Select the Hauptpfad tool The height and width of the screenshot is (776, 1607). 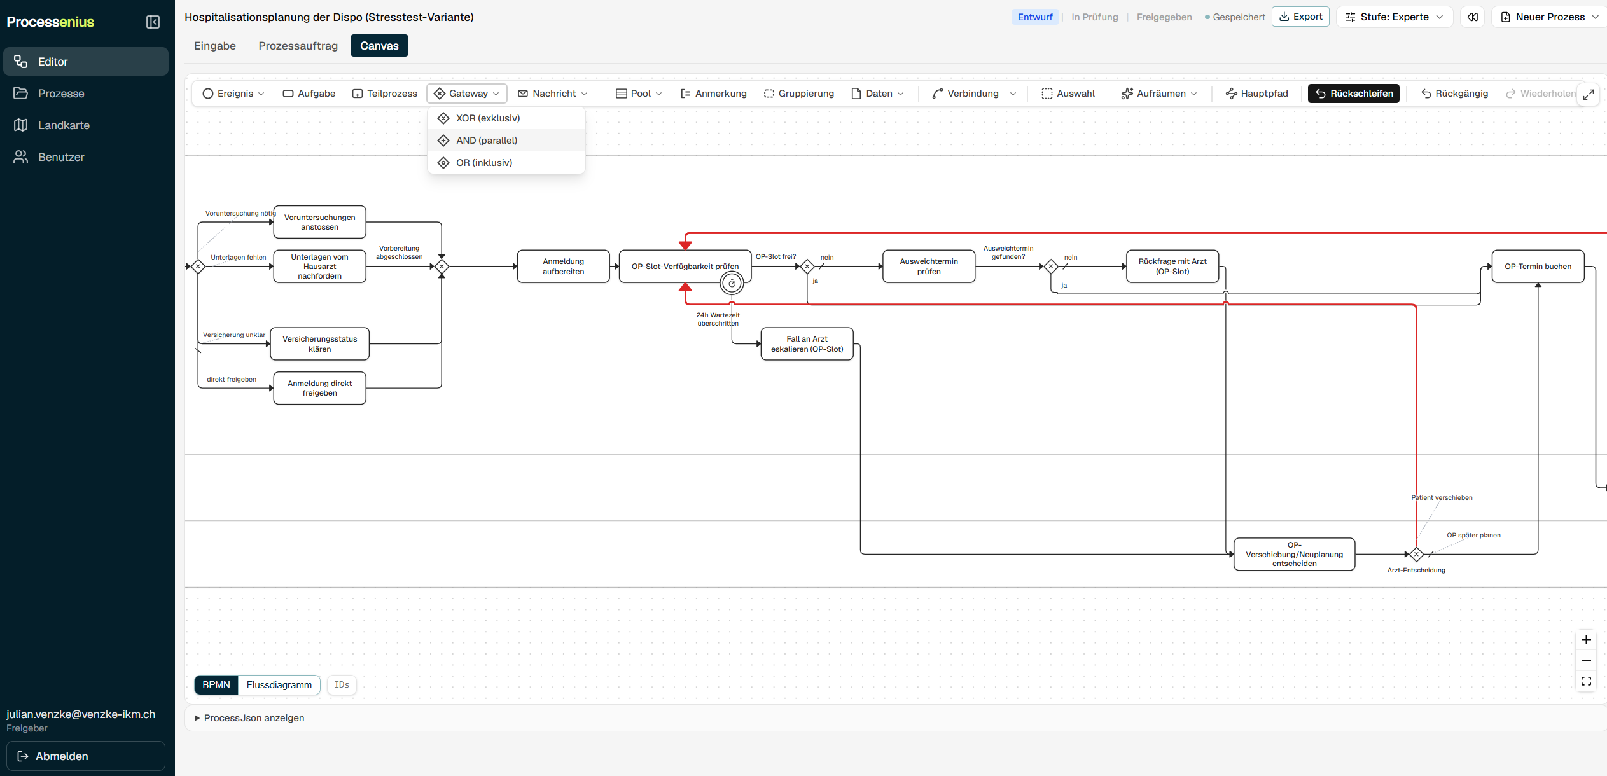point(1256,94)
